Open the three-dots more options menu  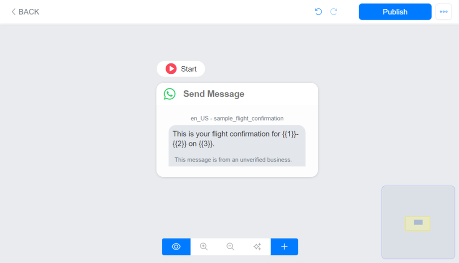[444, 11]
